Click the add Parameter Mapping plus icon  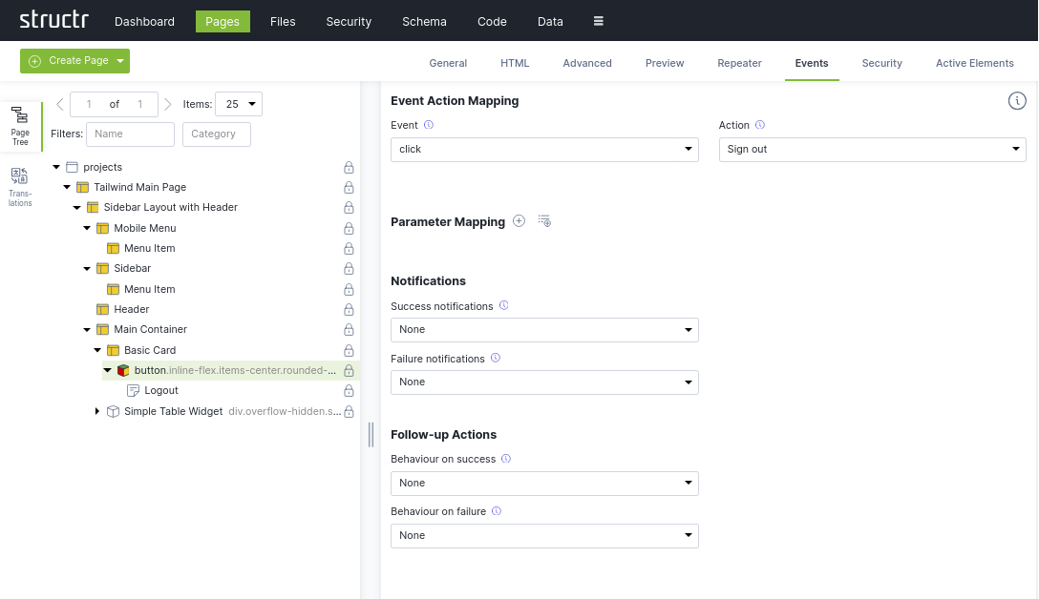[x=519, y=221]
